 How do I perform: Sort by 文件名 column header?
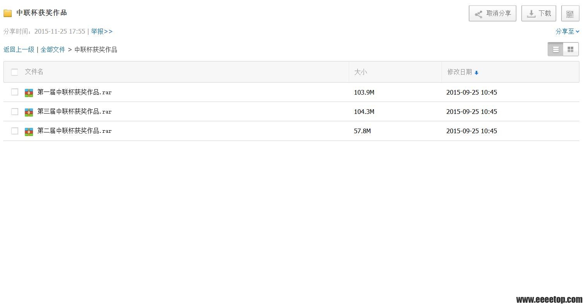coord(34,72)
